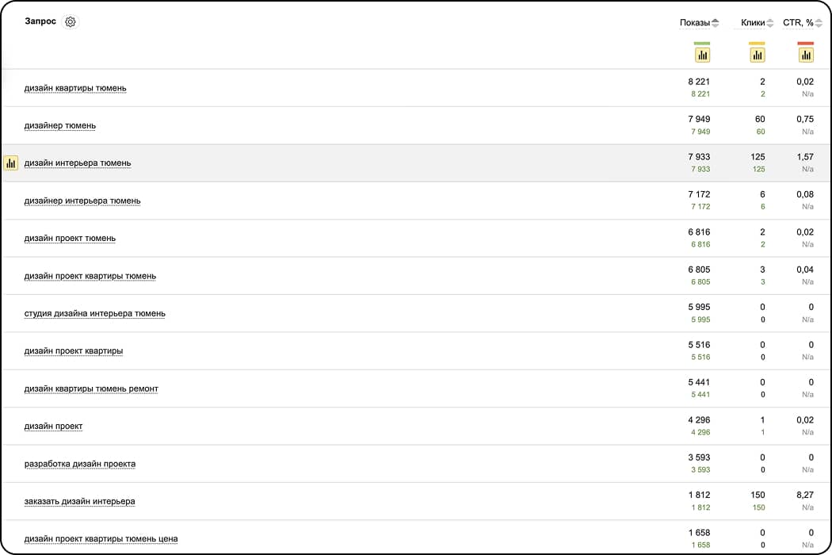Screen dimensions: 832x555
Task: Sort by Показы using its sort arrows
Action: (x=716, y=23)
